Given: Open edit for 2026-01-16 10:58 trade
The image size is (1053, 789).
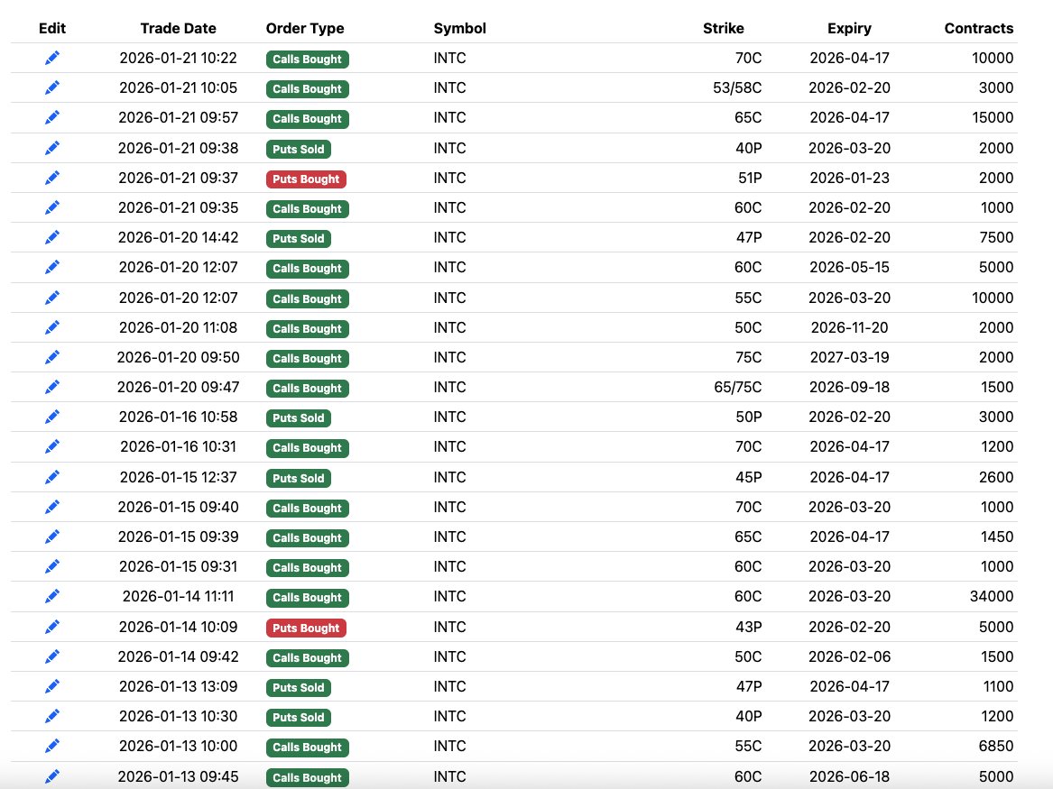Looking at the screenshot, I should (x=51, y=417).
